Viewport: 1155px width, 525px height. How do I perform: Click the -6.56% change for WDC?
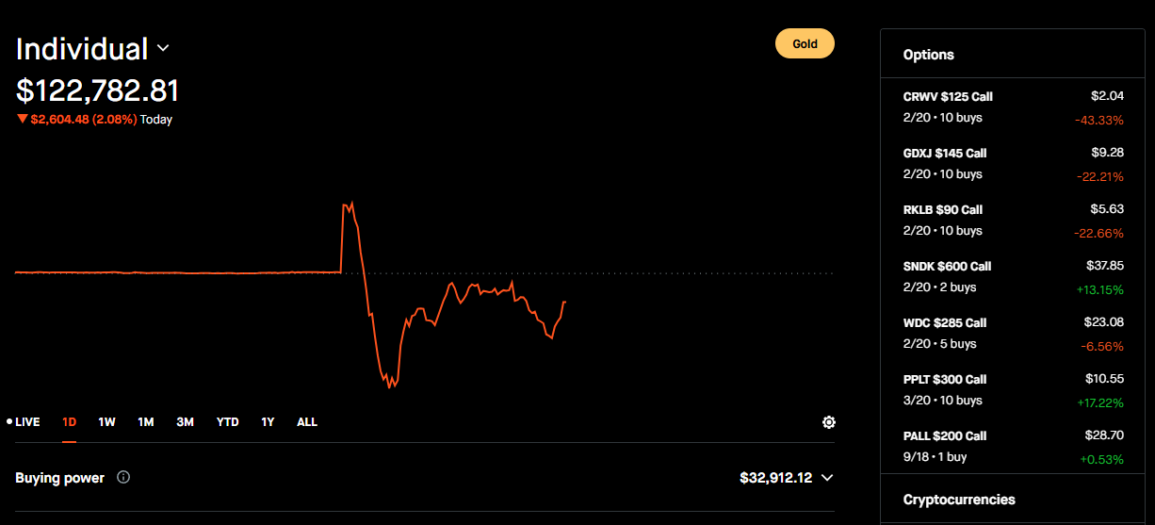tap(1102, 347)
